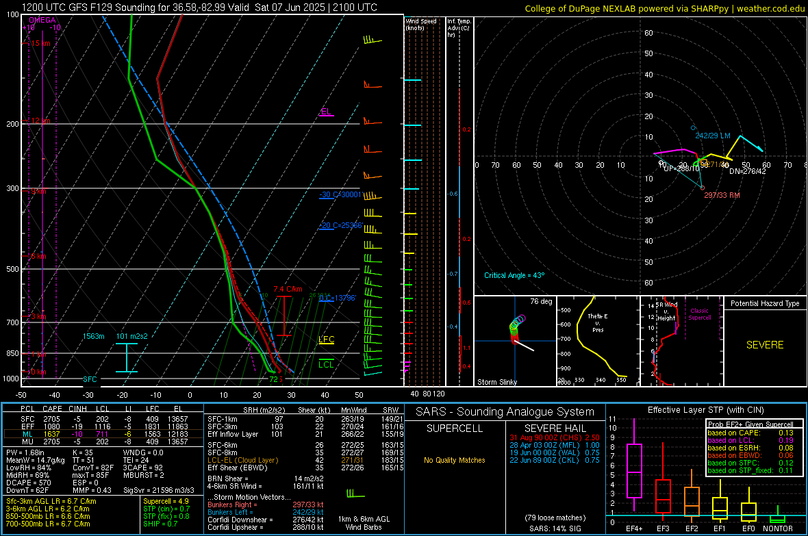Select the MU parcel row
Image resolution: width=808 pixels, height=536 pixels.
pyautogui.click(x=102, y=442)
